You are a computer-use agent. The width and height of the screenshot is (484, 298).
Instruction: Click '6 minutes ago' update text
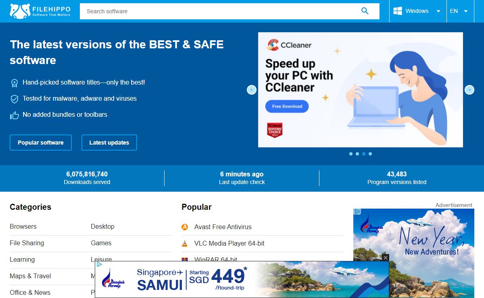pyautogui.click(x=242, y=174)
